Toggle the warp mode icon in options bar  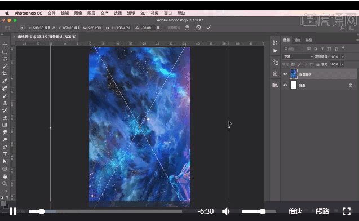pyautogui.click(x=187, y=28)
